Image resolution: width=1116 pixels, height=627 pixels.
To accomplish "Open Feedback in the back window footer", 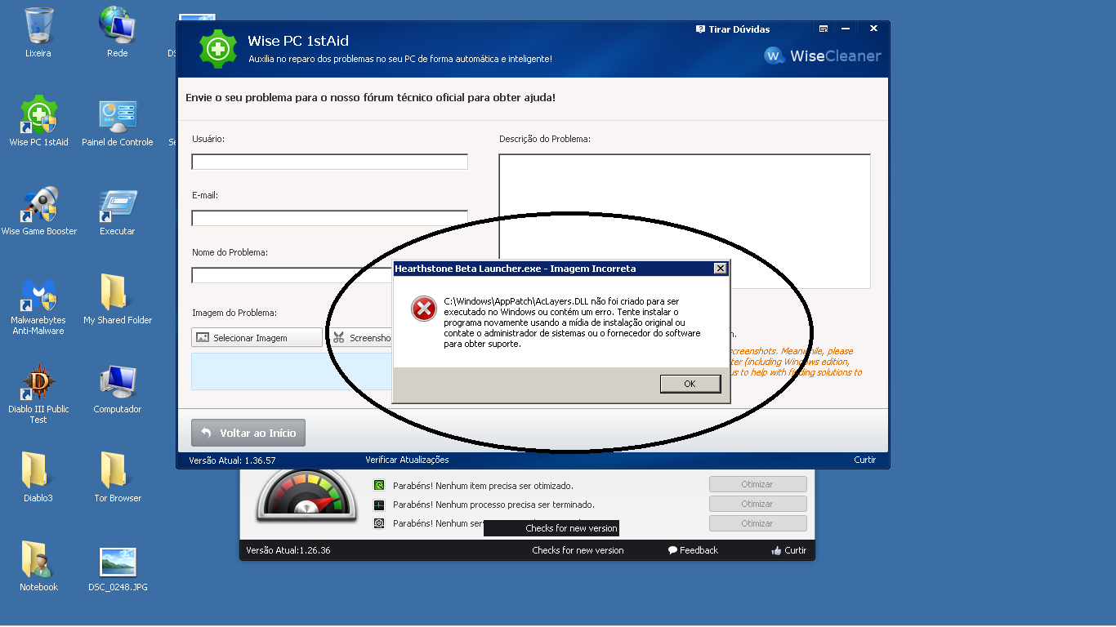I will tap(693, 550).
